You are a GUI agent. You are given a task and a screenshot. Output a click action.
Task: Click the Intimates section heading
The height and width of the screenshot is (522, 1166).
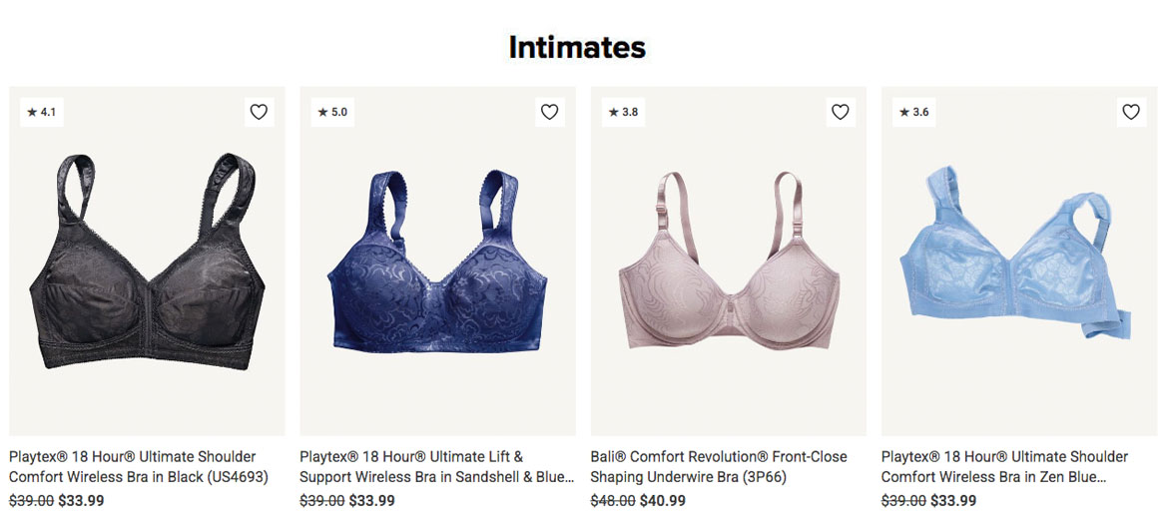577,47
